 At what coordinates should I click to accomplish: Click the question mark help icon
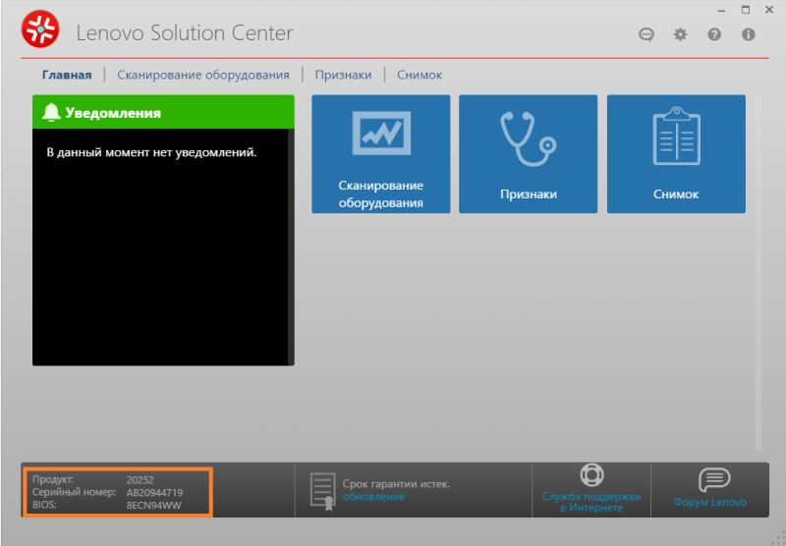tap(714, 34)
